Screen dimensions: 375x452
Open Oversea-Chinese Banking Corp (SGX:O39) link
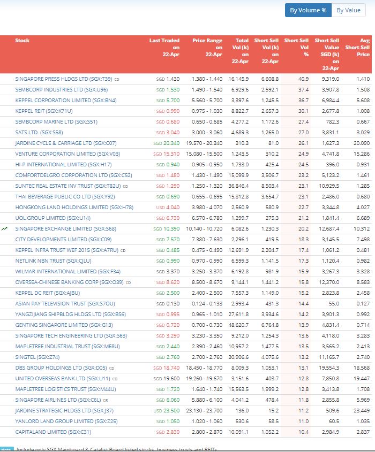pos(69,282)
